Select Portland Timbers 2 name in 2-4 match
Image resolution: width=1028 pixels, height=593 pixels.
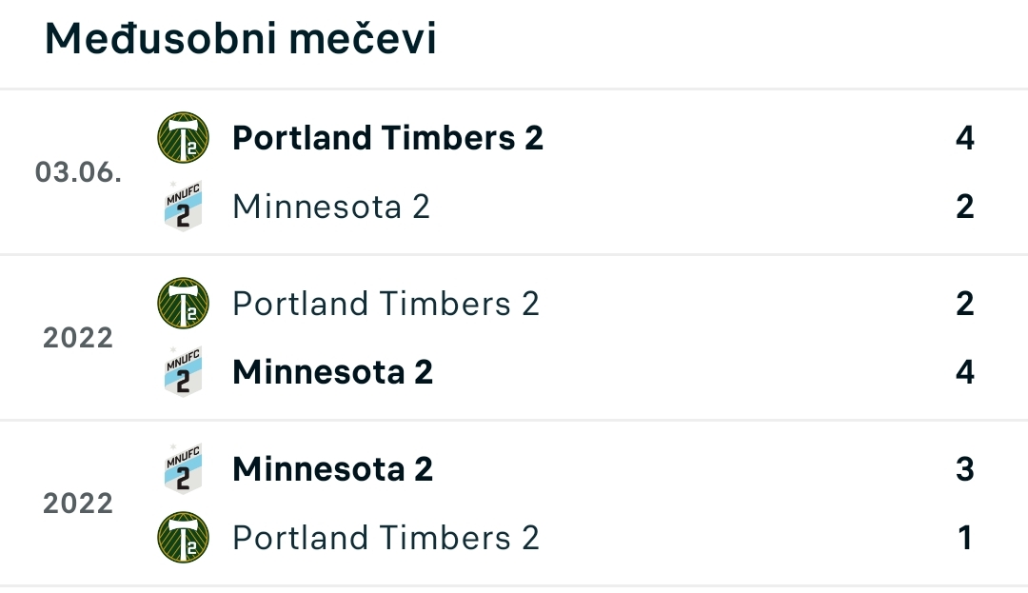click(386, 304)
